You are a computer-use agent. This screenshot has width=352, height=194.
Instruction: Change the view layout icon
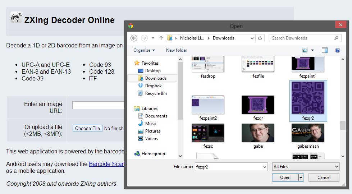[x=305, y=50]
